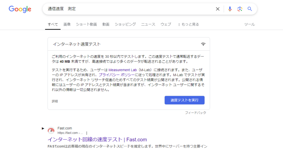The width and height of the screenshot is (283, 150).
Task: Switch to the ニュース tab
Action: [148, 24]
